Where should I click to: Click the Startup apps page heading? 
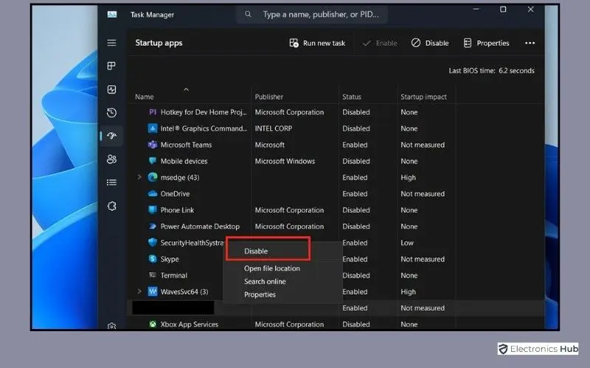(x=159, y=43)
